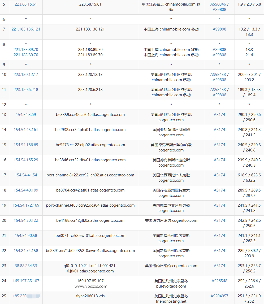This screenshot has height=304, width=264.
Task: Open AS9808 link in hop 7 row
Action: (219, 29)
